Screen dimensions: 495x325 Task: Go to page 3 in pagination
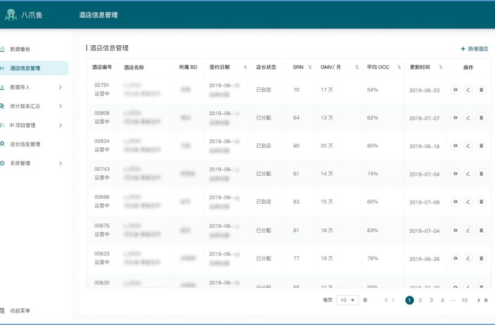tap(431, 300)
